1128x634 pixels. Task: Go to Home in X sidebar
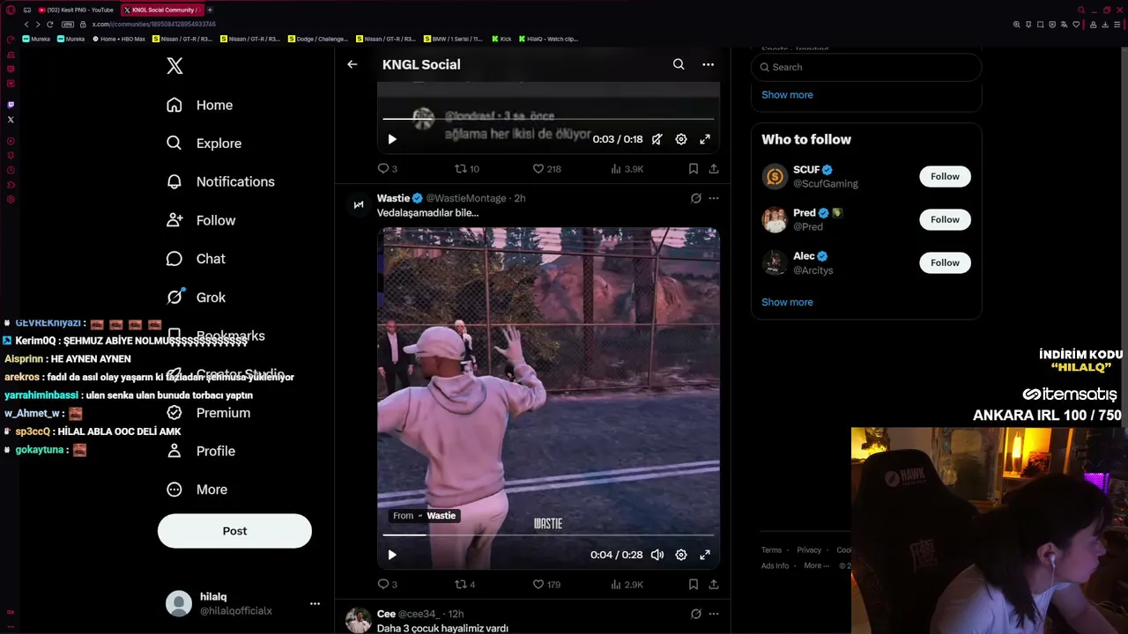(199, 105)
